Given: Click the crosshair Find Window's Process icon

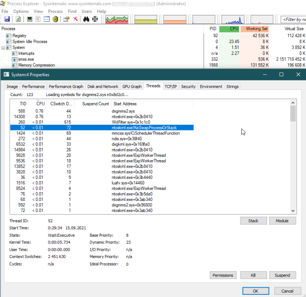Looking at the screenshot, I should pos(95,19).
